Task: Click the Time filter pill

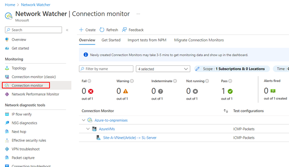Action: [281, 69]
